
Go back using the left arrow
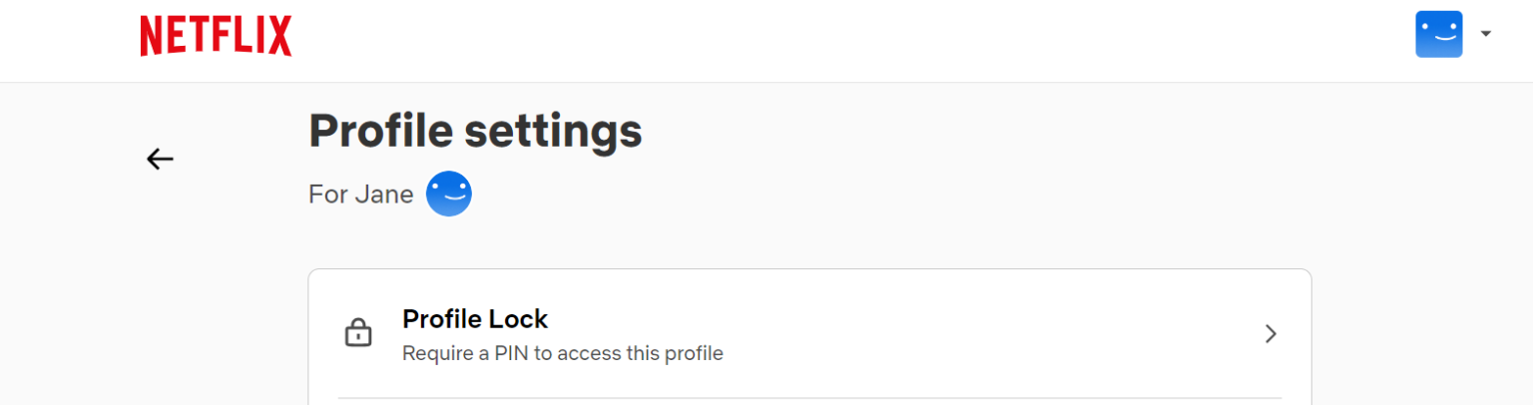[x=160, y=159]
